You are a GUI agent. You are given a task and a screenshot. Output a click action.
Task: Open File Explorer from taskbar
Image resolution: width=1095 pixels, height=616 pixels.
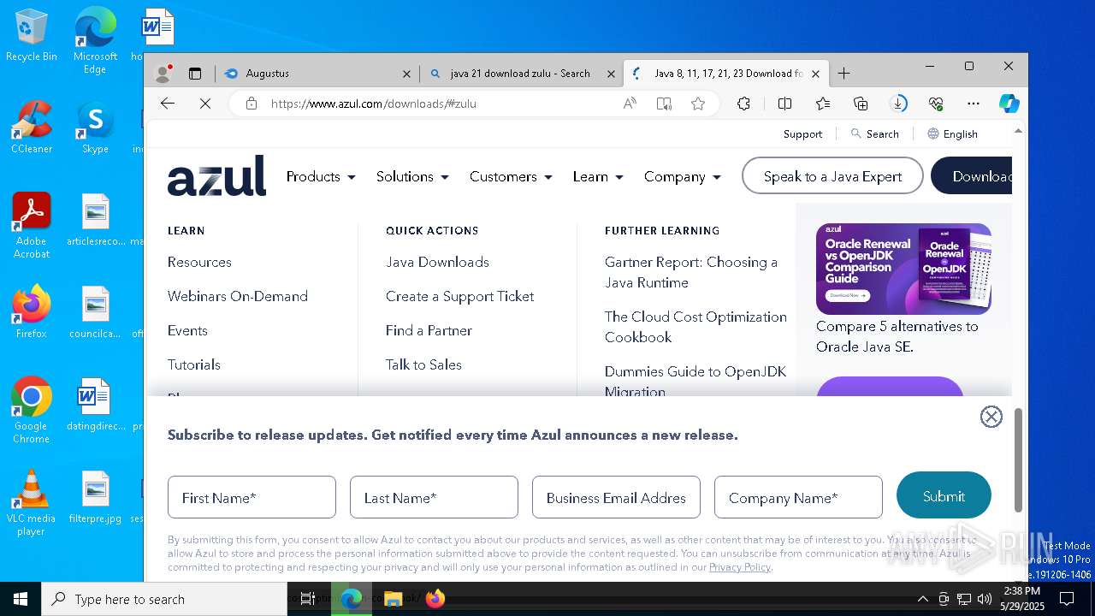[393, 599]
